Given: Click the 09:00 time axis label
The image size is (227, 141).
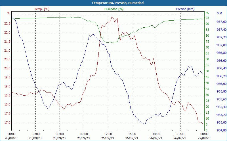Looking at the screenshot, I should [x=84, y=135].
